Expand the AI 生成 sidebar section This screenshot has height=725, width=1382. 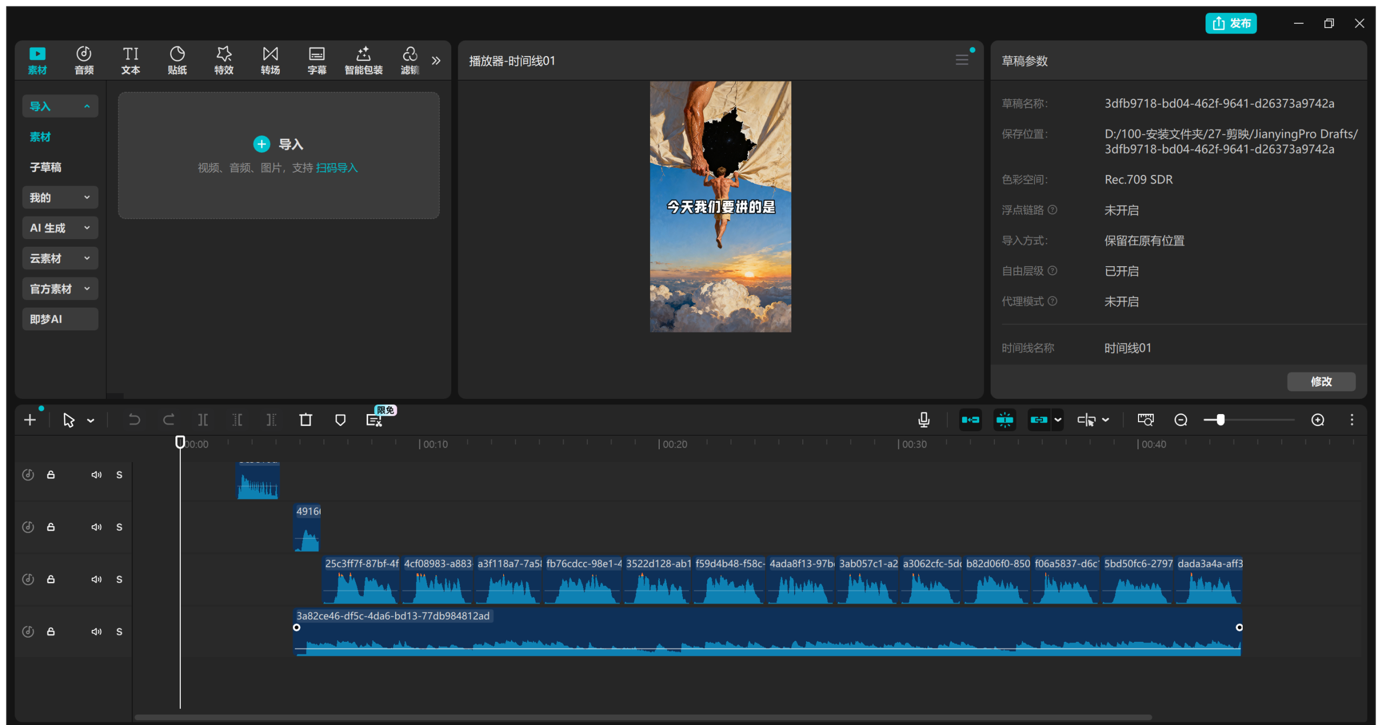[x=60, y=228]
